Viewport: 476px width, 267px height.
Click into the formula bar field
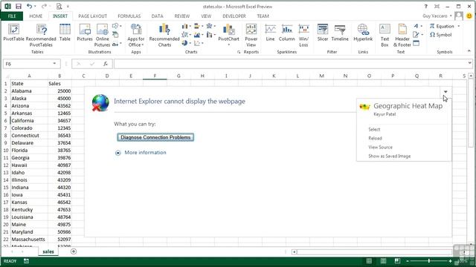290,64
